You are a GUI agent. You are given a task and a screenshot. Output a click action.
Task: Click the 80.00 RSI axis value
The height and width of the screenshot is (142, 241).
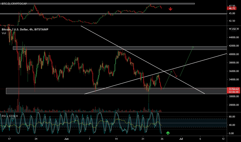pyautogui.click(x=232, y=117)
